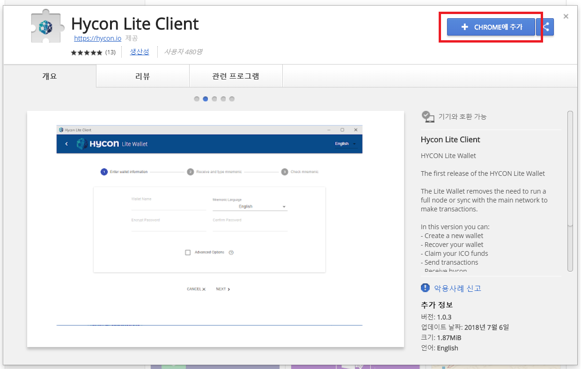This screenshot has width=581, height=369.
Task: Open the English language dropdown in wallet header
Action: [345, 144]
